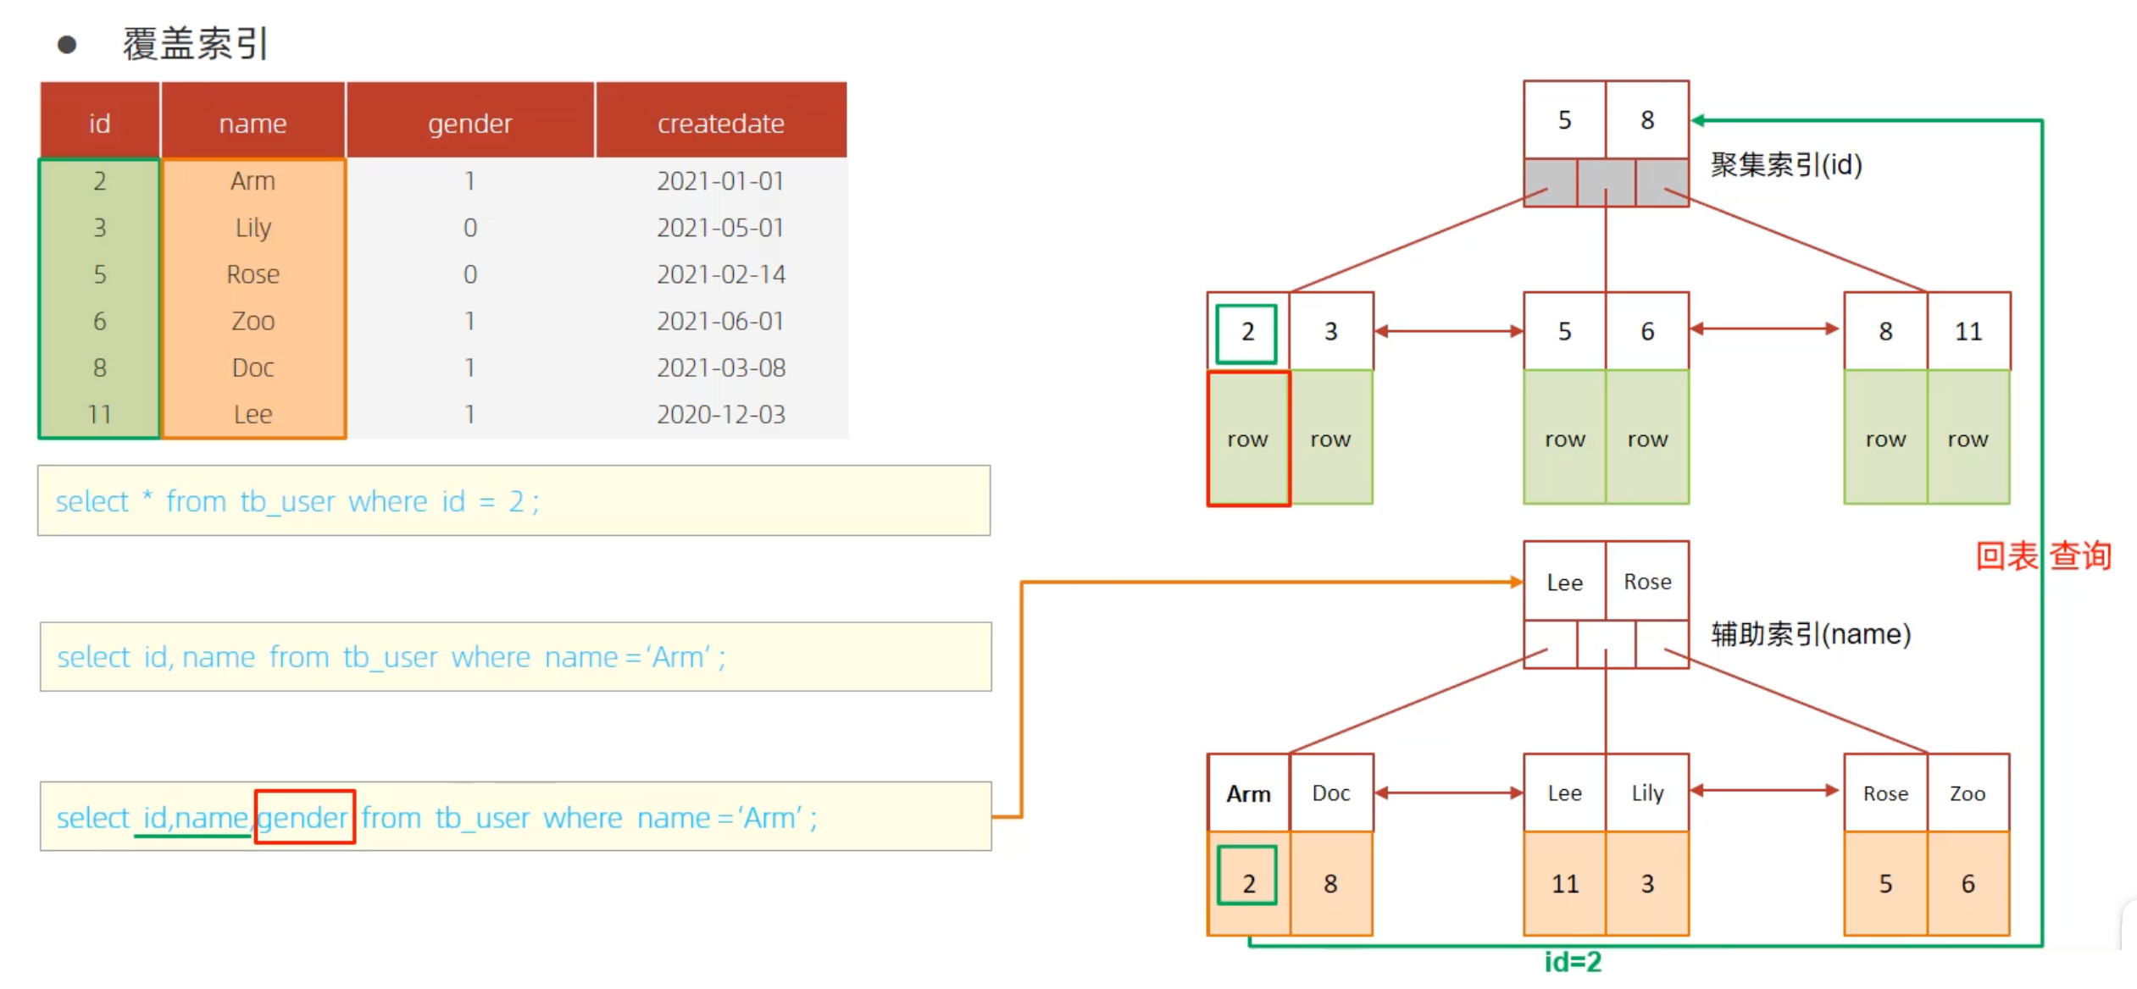
Task: Select the 'createdate' table header
Action: pos(721,121)
